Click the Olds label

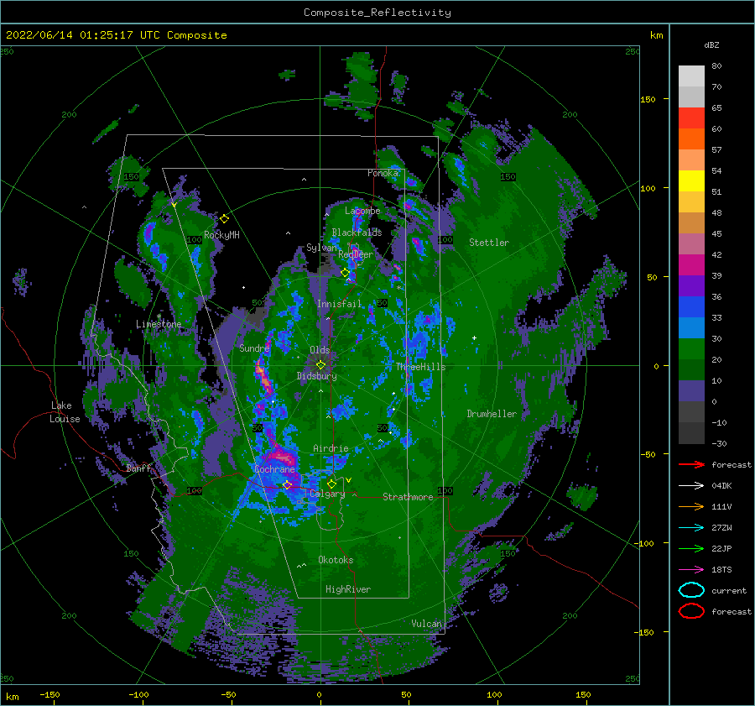click(x=320, y=350)
